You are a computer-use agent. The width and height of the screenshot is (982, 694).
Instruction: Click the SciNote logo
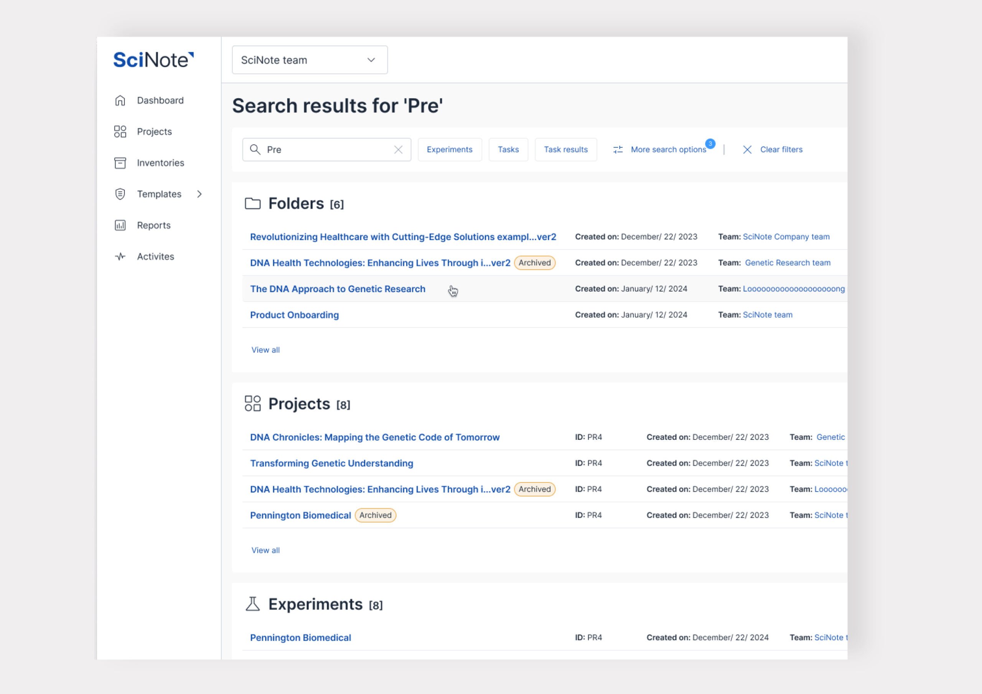click(153, 60)
